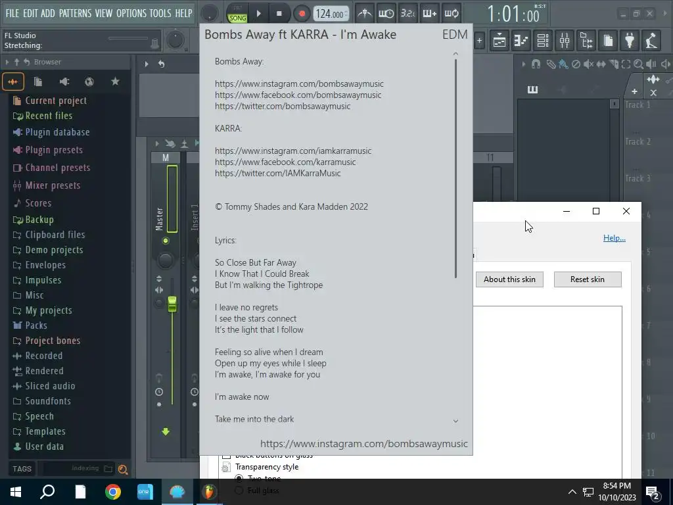Image resolution: width=673 pixels, height=505 pixels.
Task: Select the browser starred favorites tab
Action: point(115,82)
